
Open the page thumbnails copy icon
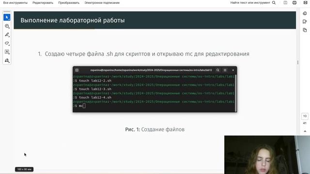click(x=305, y=30)
